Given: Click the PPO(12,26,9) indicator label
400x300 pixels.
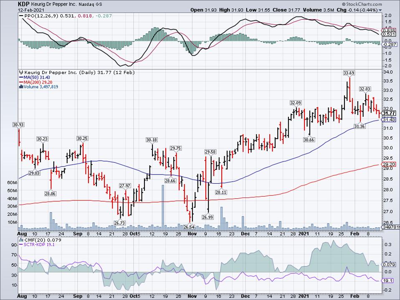Looking at the screenshot, I should pos(41,16).
